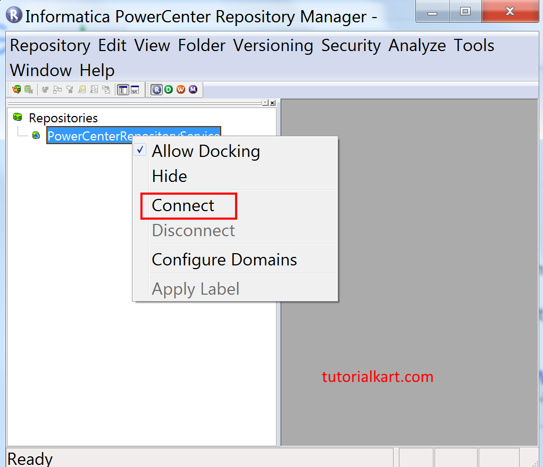Click the Repository Manager title bar R icon
543x467 pixels.
coord(14,15)
